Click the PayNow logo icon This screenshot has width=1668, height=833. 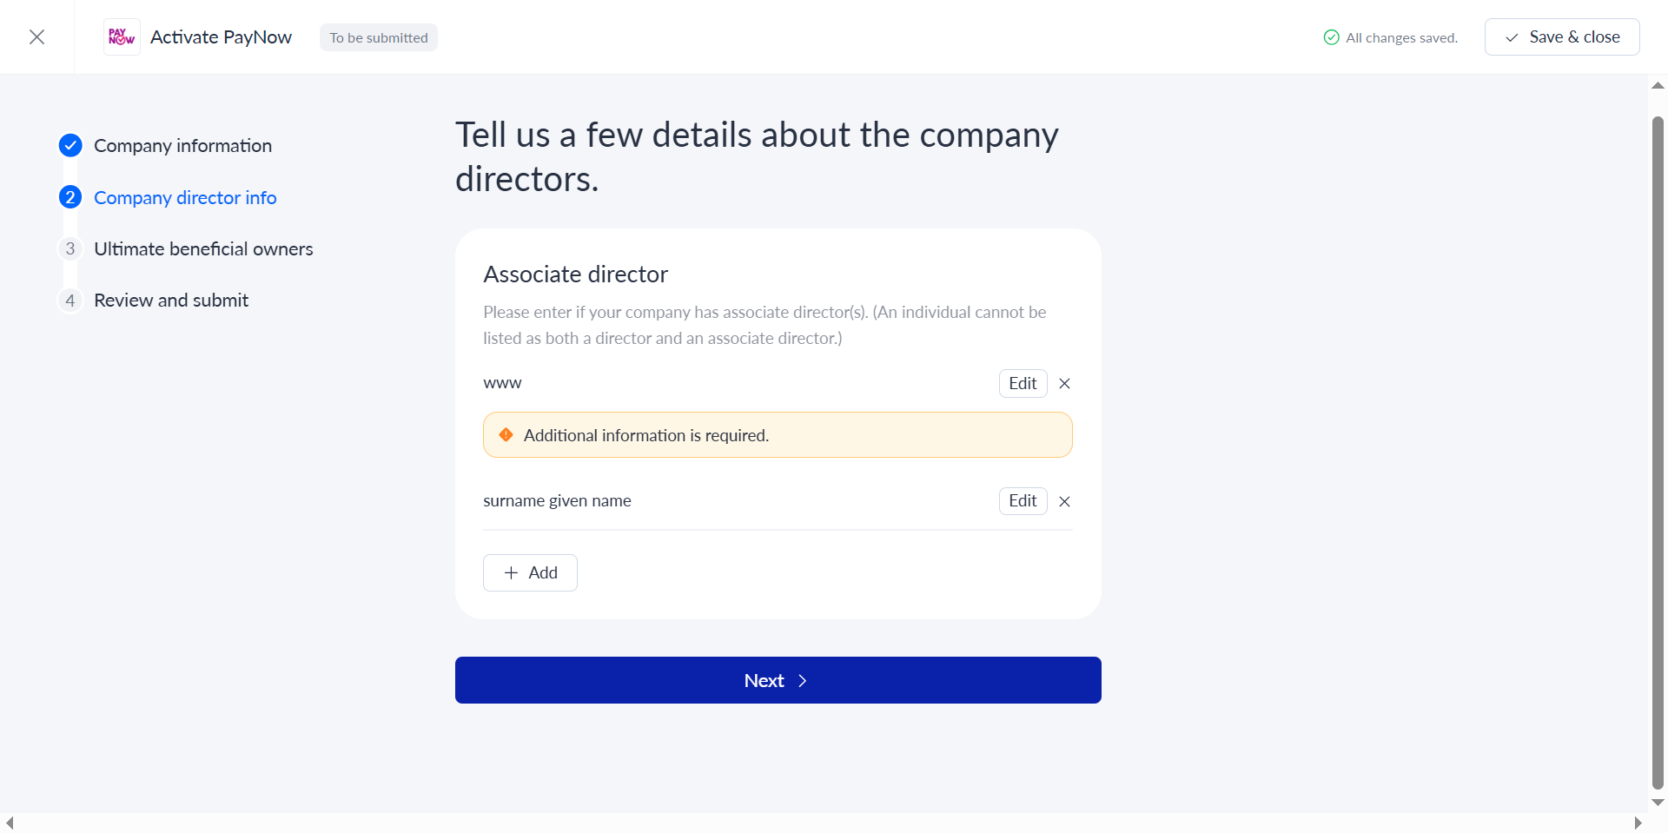[121, 36]
